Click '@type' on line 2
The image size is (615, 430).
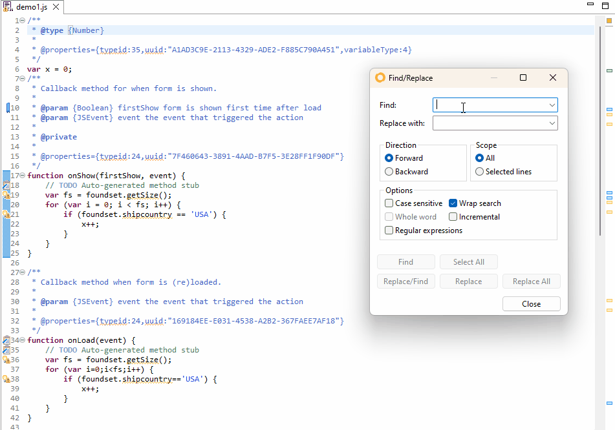click(x=52, y=30)
